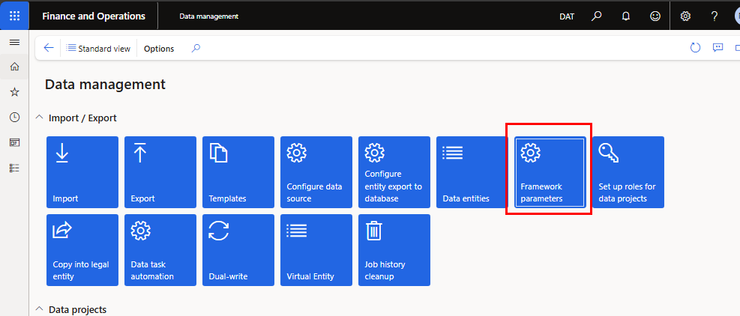
Task: Click the back arrow button
Action: pyautogui.click(x=49, y=48)
